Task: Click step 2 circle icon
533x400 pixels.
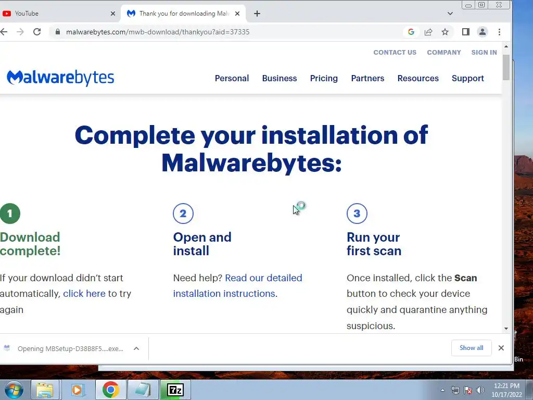Action: [x=183, y=214]
